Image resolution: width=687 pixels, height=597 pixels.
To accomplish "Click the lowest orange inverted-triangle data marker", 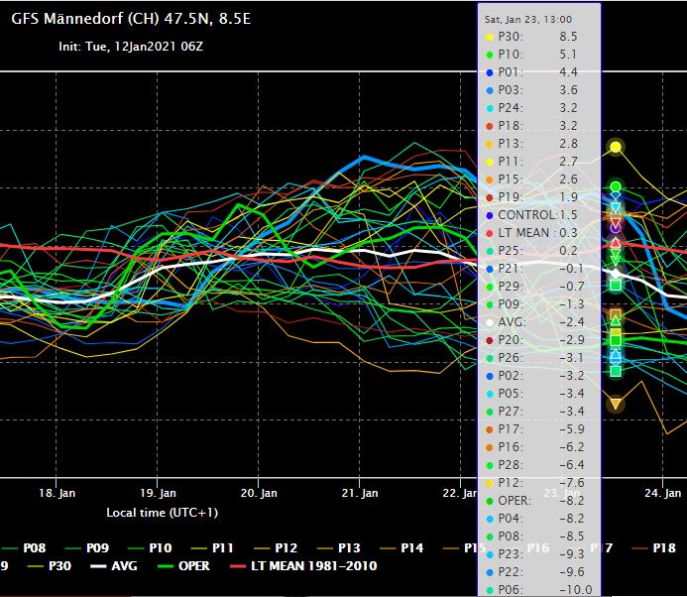I will (616, 404).
